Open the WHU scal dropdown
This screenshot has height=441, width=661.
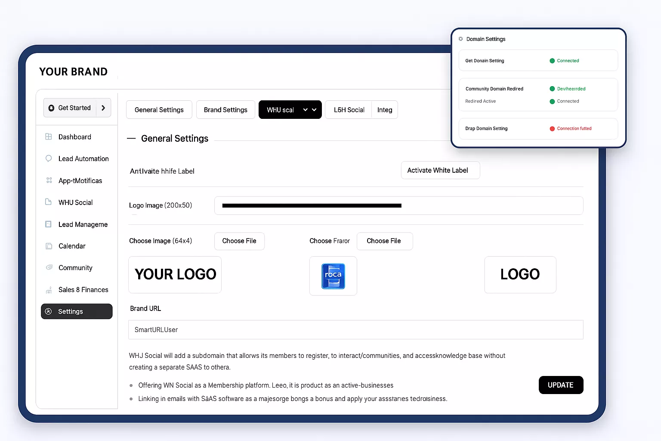coord(305,110)
